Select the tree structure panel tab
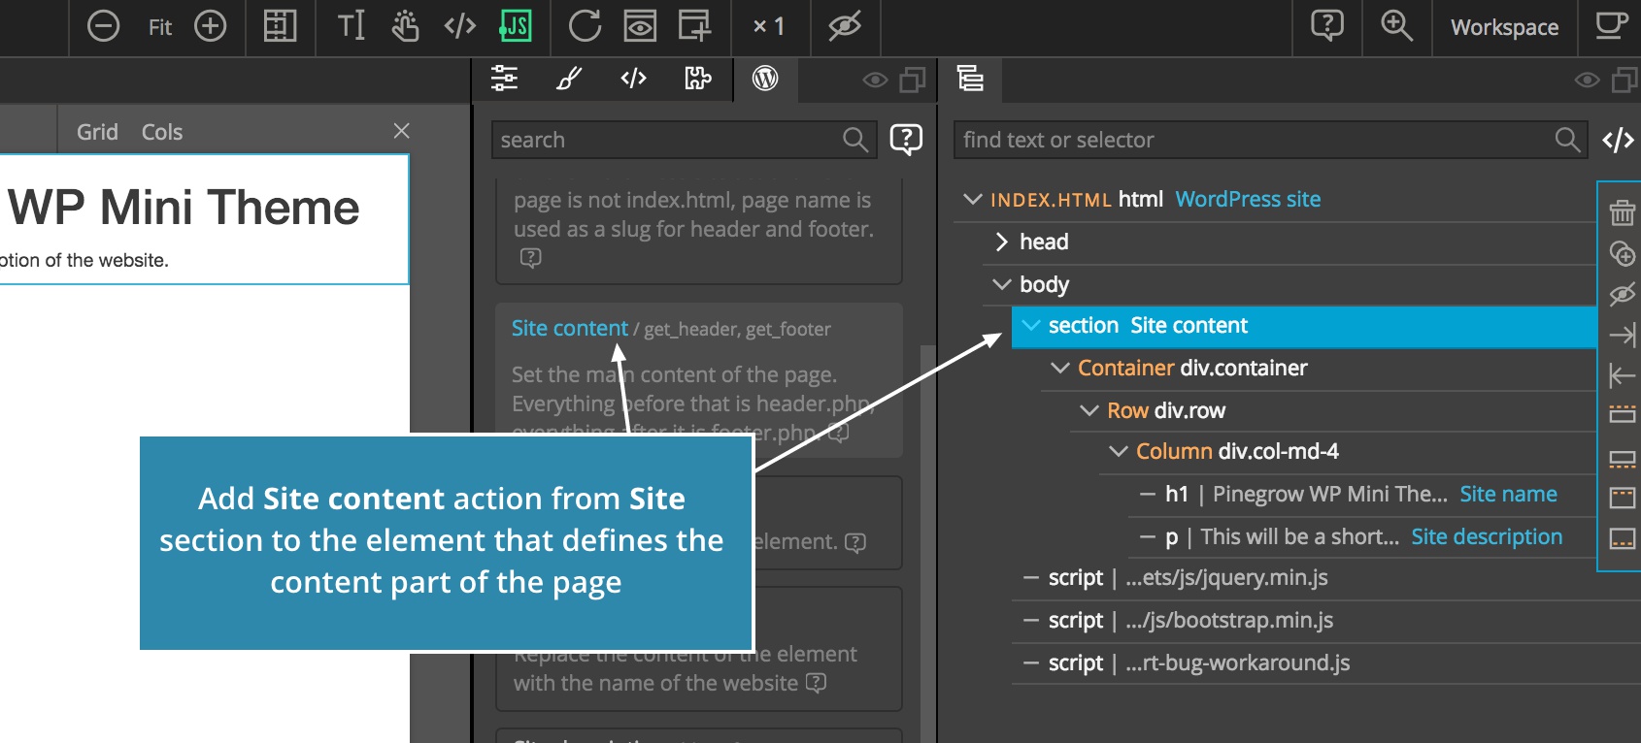 970,78
